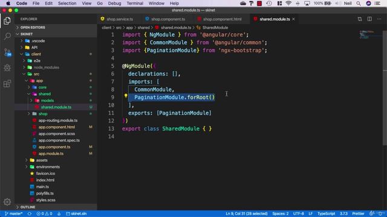Collapse the SKINET workspace section
Viewport: 387px width, 217px height.
pyautogui.click(x=56, y=34)
